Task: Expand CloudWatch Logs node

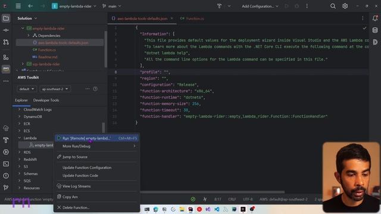Action: click(x=20, y=109)
